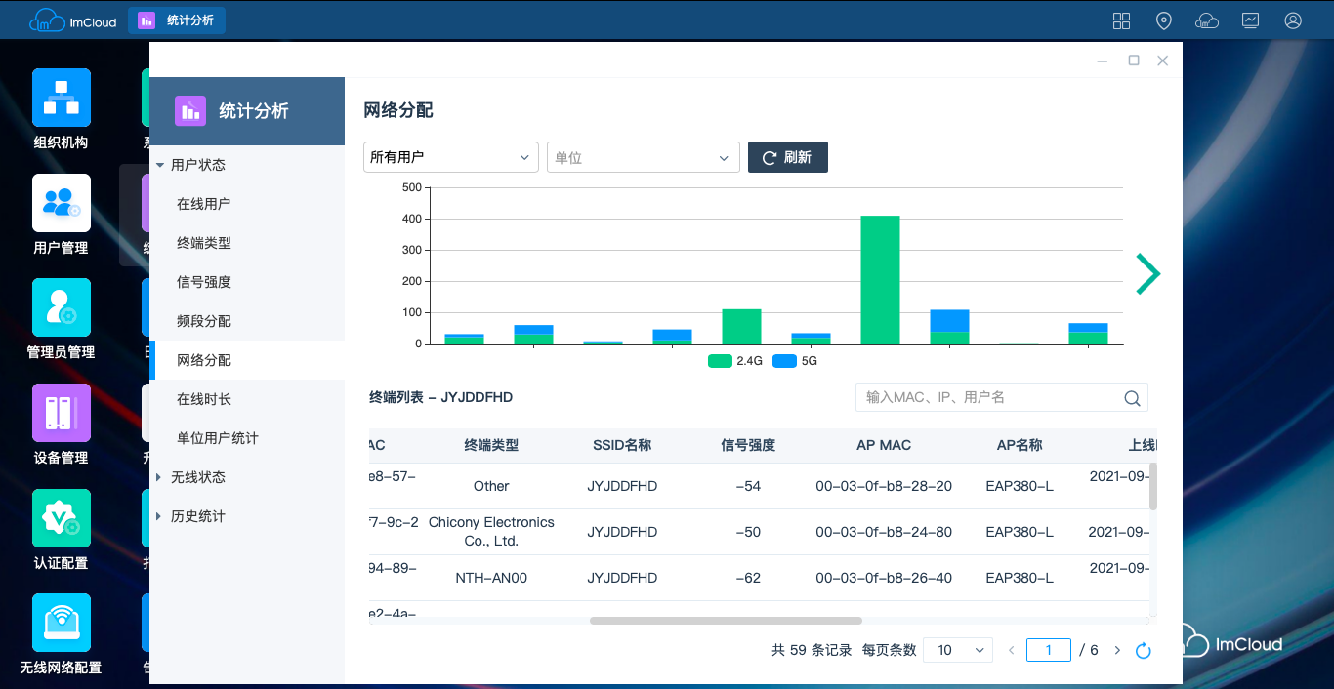
Task: Click the MAC, IP, 用户名 search field
Action: tap(990, 397)
